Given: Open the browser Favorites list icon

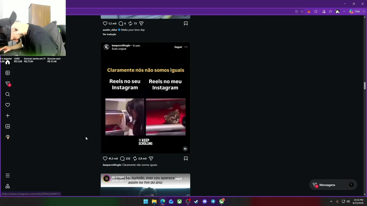Looking at the screenshot, I should tap(331, 11).
